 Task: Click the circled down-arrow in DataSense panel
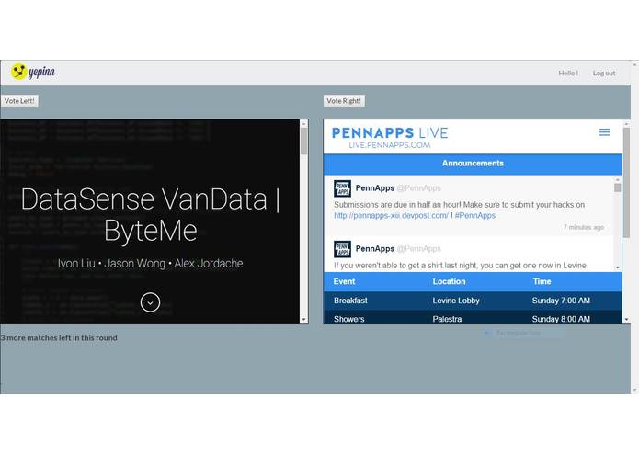(151, 302)
